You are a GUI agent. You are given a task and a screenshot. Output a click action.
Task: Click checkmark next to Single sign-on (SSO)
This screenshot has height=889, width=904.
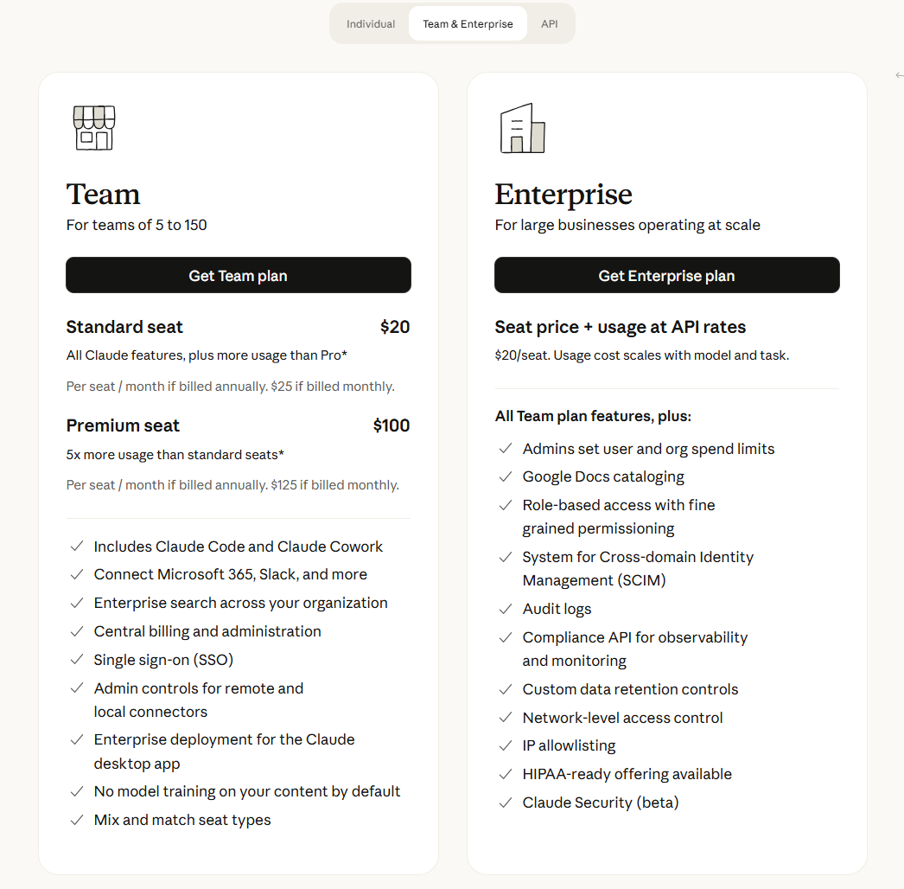(77, 659)
